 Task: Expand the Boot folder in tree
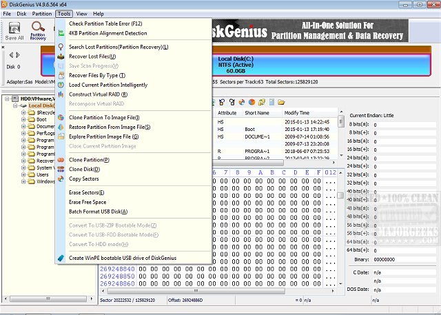[x=23, y=119]
